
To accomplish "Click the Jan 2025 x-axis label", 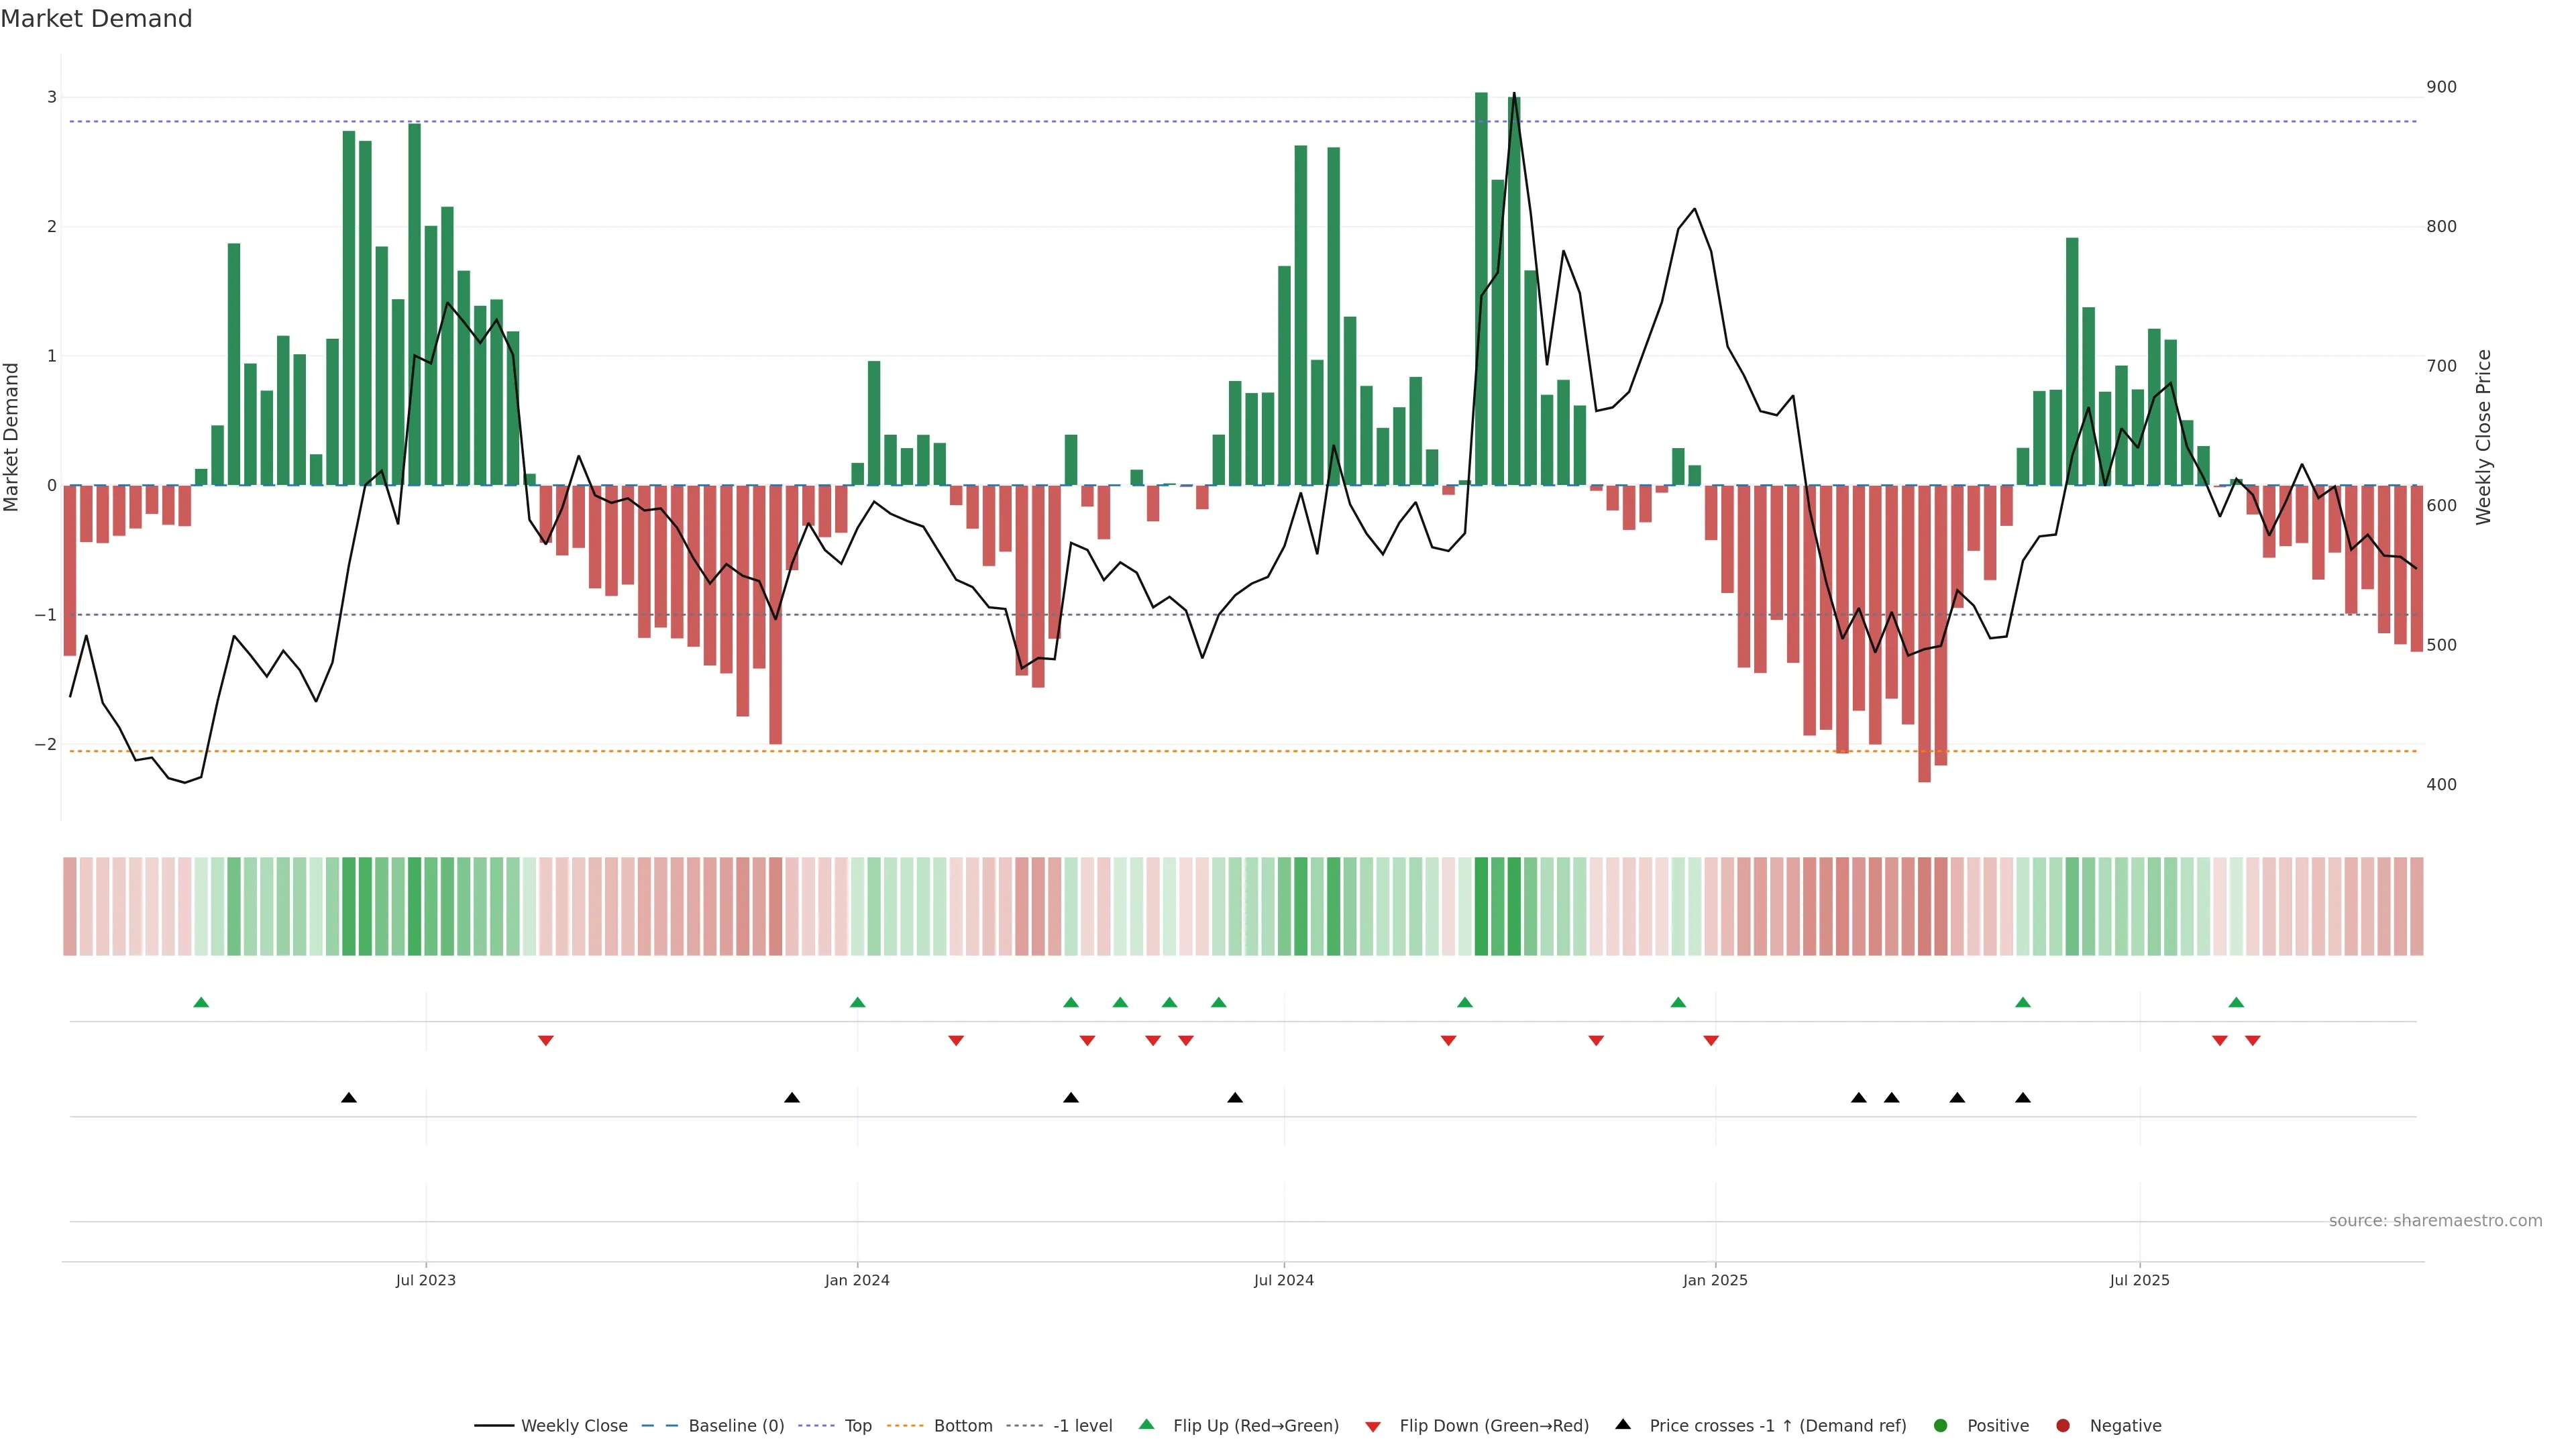I will [1715, 1281].
